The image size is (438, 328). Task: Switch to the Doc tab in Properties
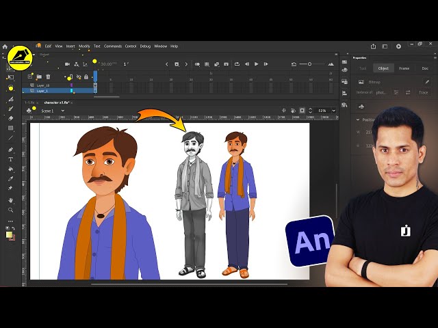pyautogui.click(x=425, y=68)
